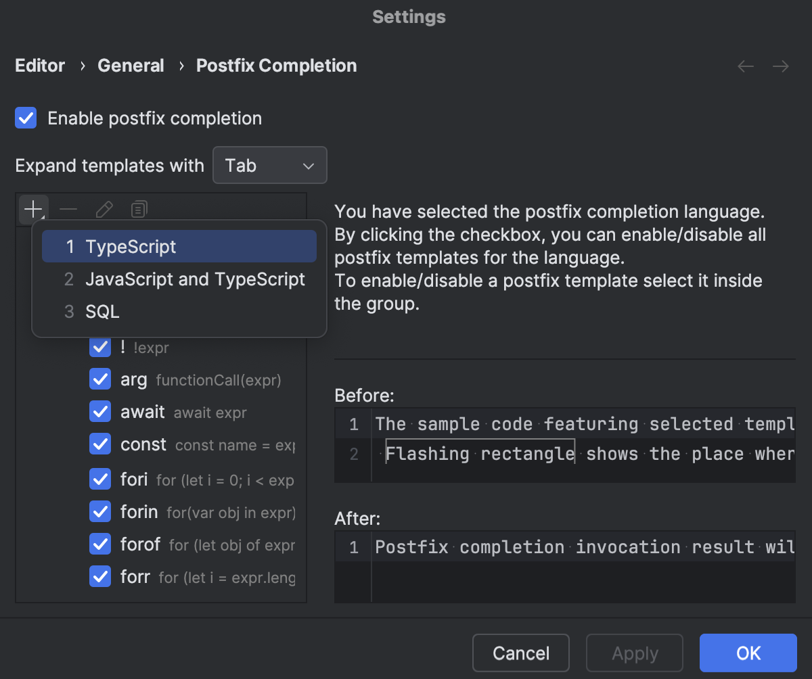The image size is (812, 679).
Task: Choose JavaScript and TypeScript menu entry
Action: coord(179,279)
